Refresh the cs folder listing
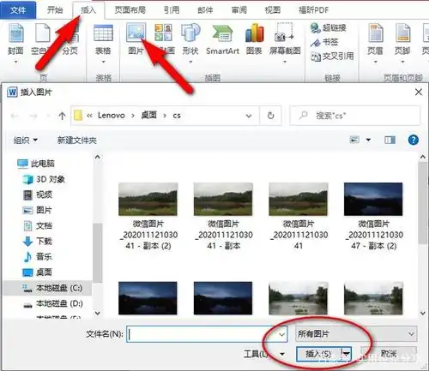 [x=270, y=116]
